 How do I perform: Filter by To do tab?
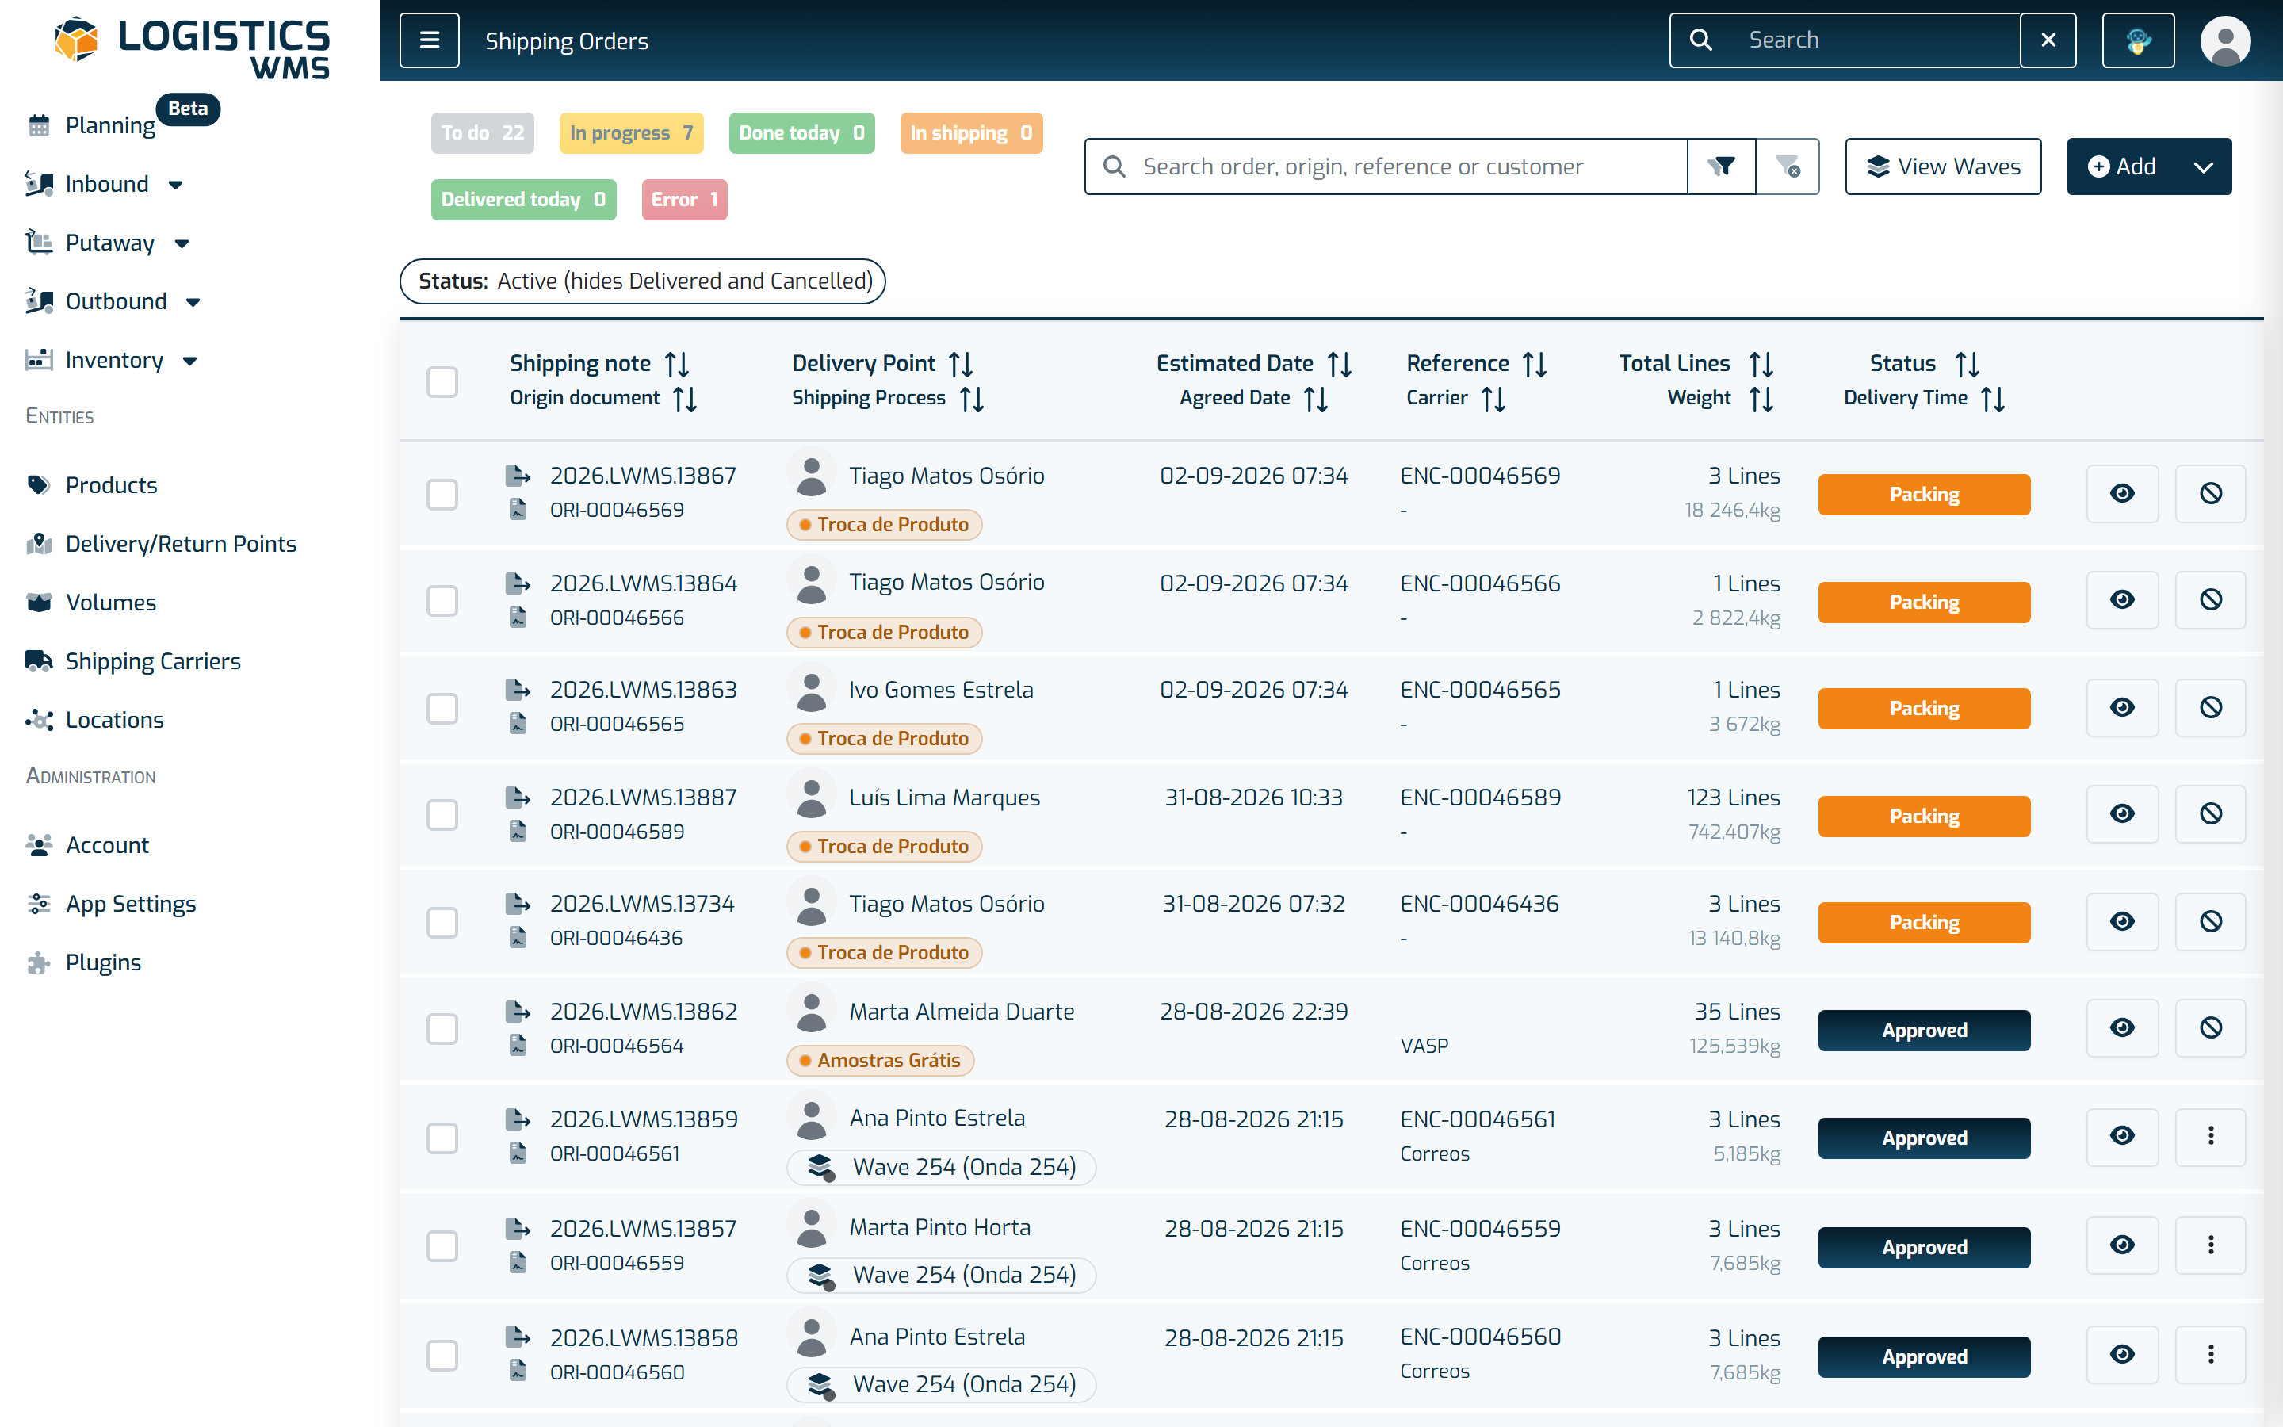click(482, 133)
